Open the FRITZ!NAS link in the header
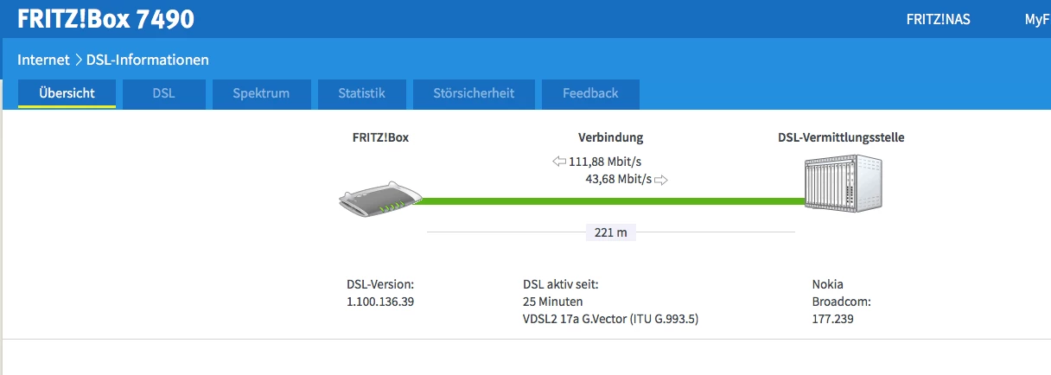The image size is (1051, 375). [938, 19]
